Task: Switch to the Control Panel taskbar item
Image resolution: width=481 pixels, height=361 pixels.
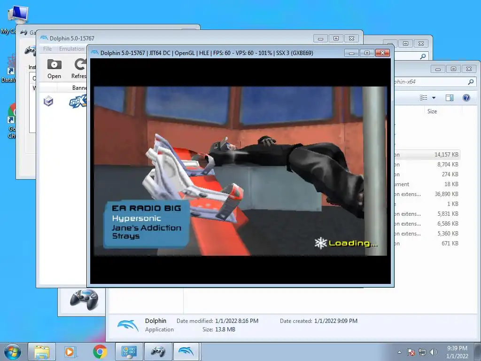Action: tap(129, 352)
